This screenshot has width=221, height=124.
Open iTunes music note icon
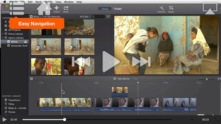(x=6, y=112)
